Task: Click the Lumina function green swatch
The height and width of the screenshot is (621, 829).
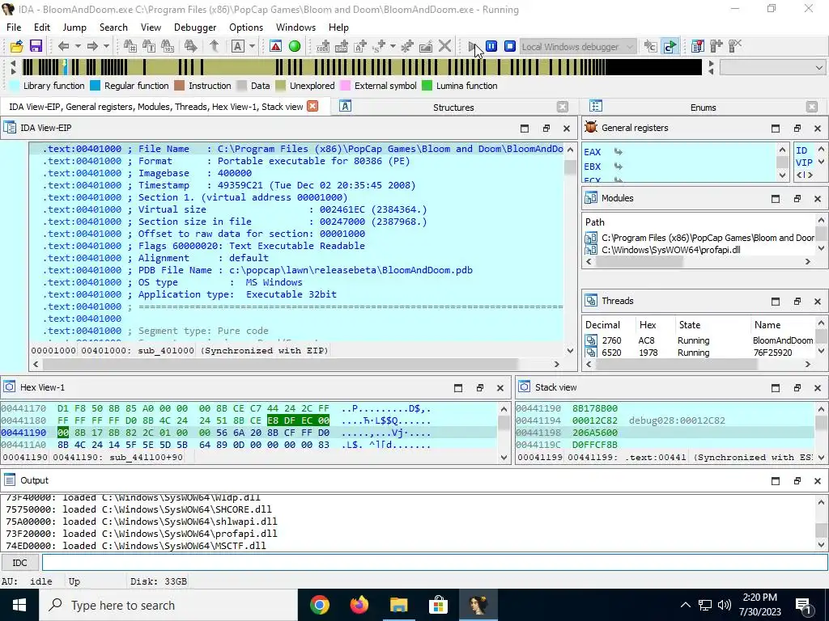Action: [x=427, y=86]
